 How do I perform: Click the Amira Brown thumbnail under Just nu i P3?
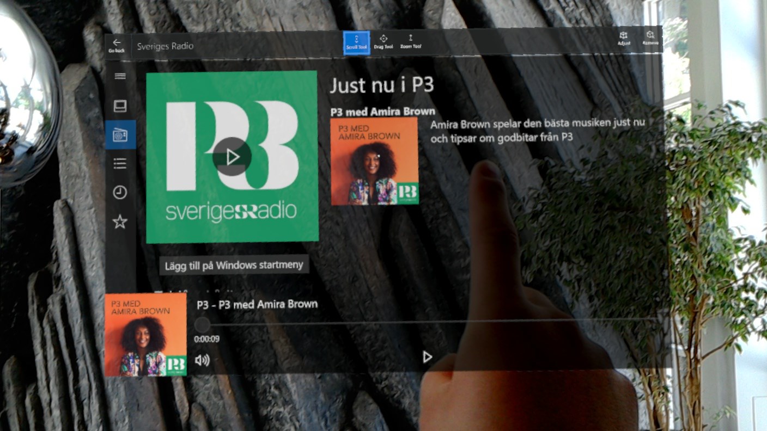coord(375,161)
